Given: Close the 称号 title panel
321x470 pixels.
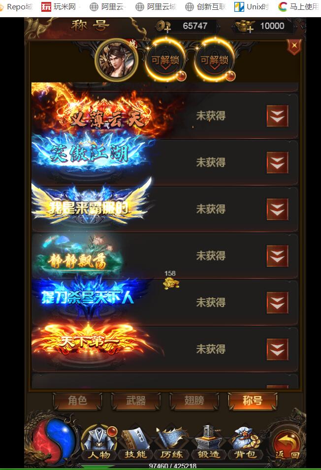Looking at the screenshot, I should [x=294, y=46].
